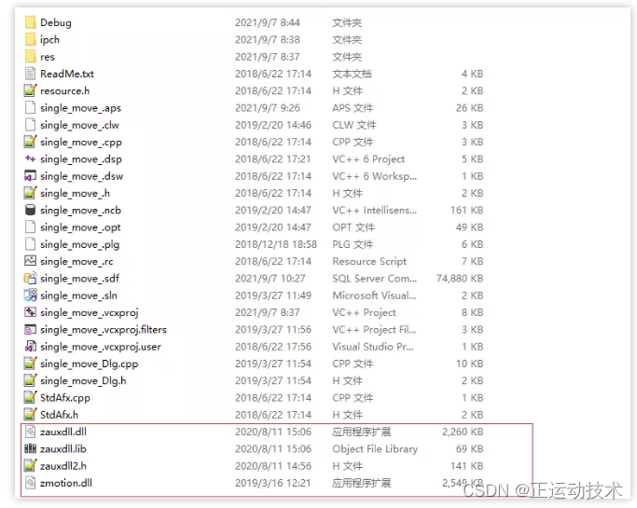Select the Debug folder name
The height and width of the screenshot is (508, 637).
(x=56, y=22)
